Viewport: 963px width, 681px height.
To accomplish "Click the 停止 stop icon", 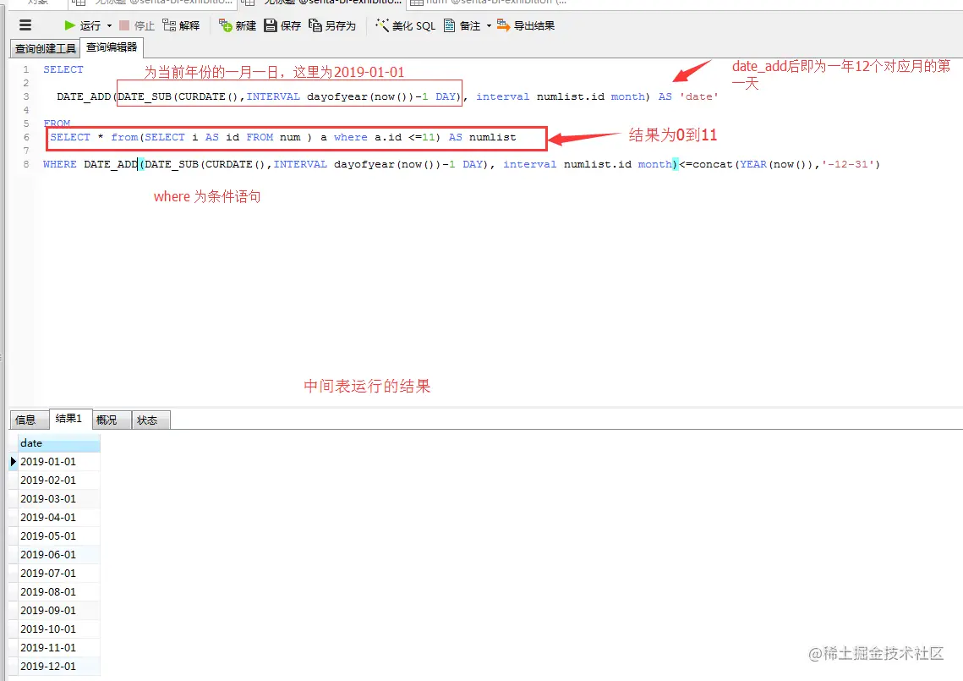I will (133, 25).
